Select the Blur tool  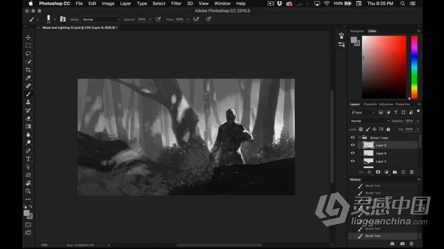29,134
